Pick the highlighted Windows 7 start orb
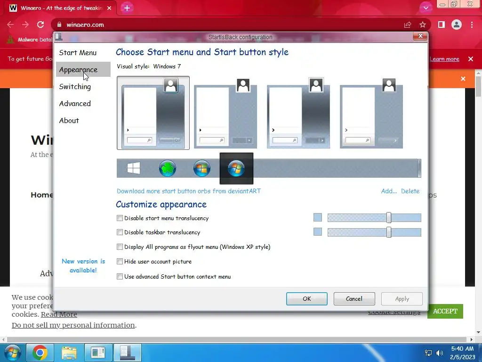The image size is (482, 362). (x=236, y=168)
